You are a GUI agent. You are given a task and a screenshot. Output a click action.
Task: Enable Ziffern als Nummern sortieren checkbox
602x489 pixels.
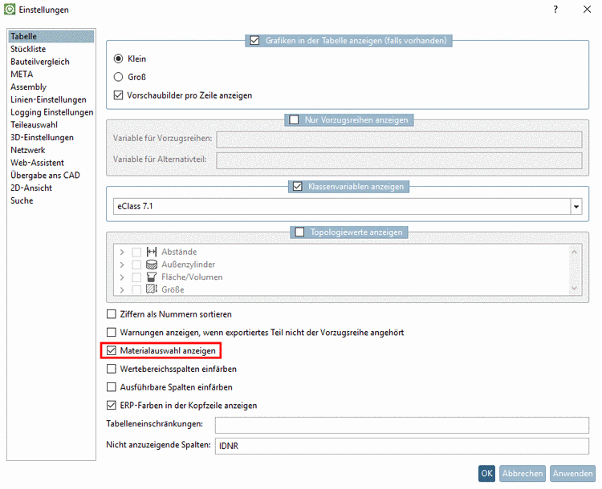(112, 314)
